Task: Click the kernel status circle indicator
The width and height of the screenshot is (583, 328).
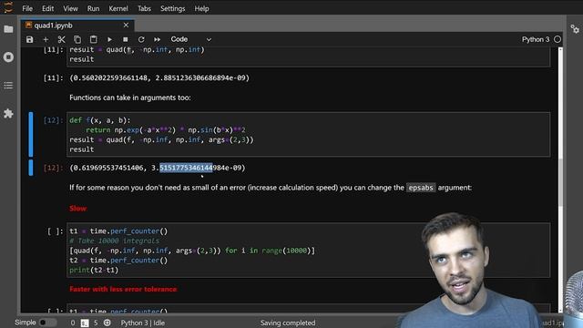Action: click(x=557, y=39)
